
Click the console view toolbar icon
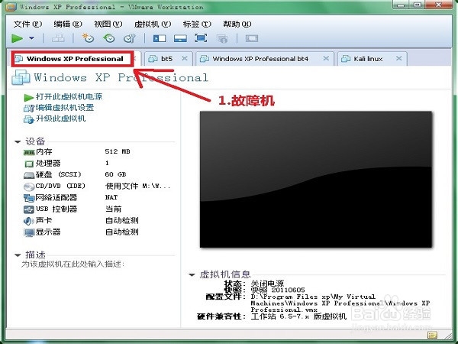[x=252, y=38]
